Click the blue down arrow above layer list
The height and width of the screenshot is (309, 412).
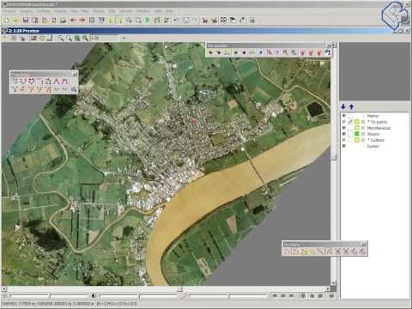tap(343, 106)
